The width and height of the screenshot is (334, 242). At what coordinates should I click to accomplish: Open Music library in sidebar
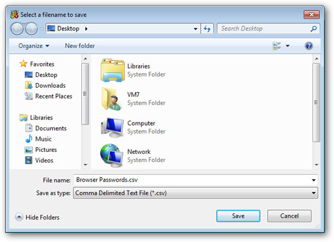(x=44, y=139)
